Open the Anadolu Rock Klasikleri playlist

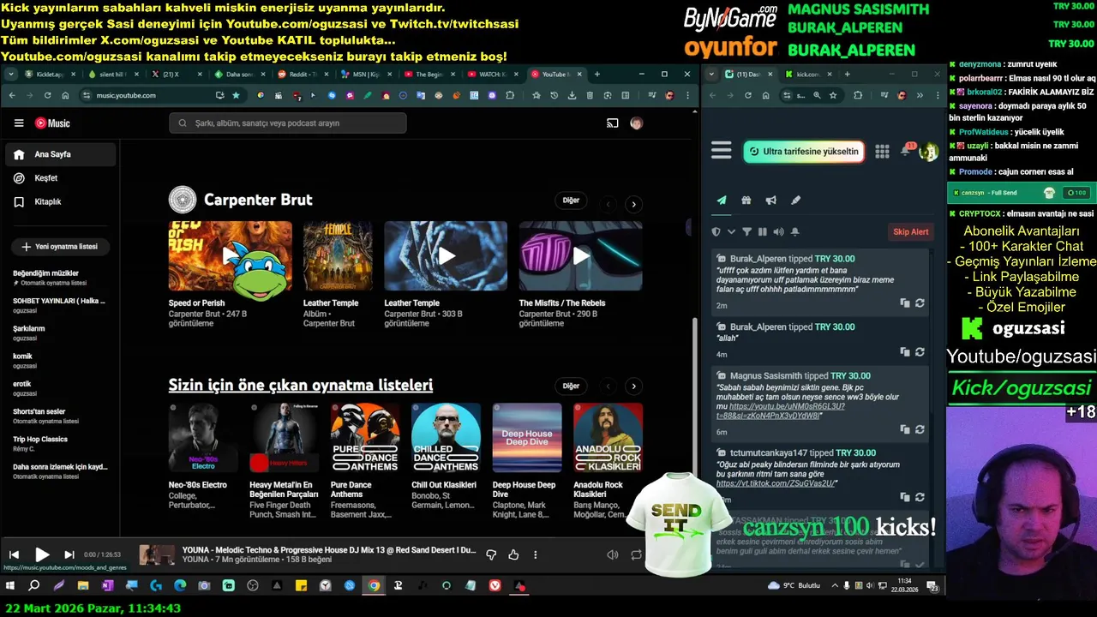[x=608, y=438]
